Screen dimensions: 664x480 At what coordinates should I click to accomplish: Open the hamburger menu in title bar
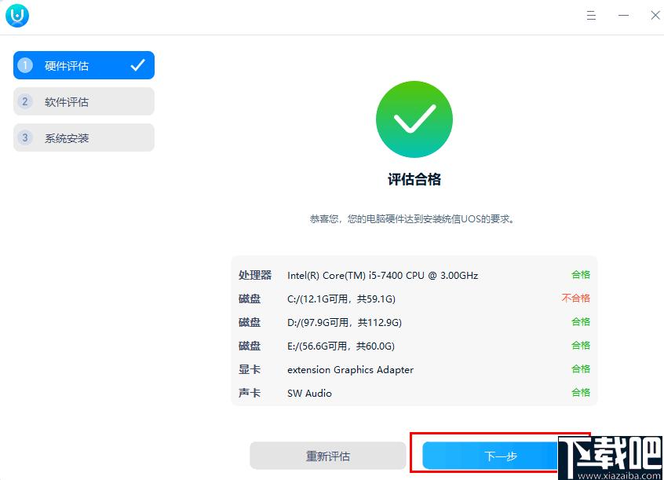click(x=591, y=16)
